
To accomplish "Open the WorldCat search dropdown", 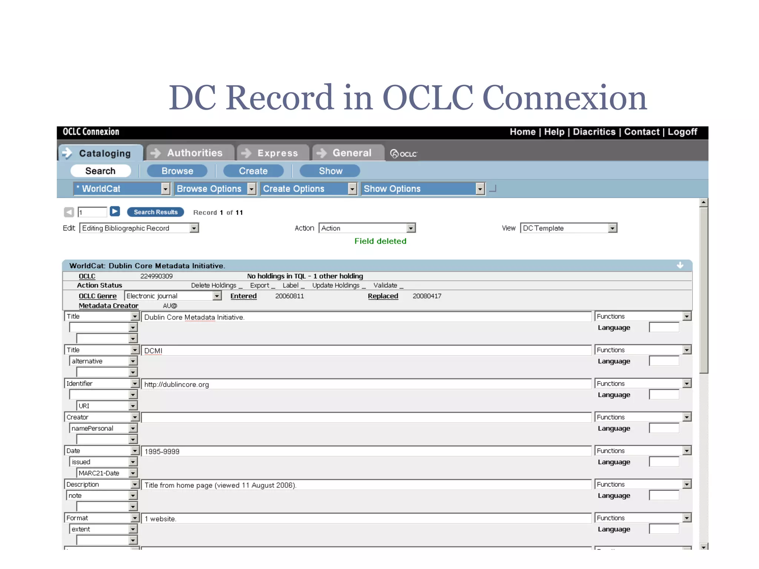I will pos(122,189).
